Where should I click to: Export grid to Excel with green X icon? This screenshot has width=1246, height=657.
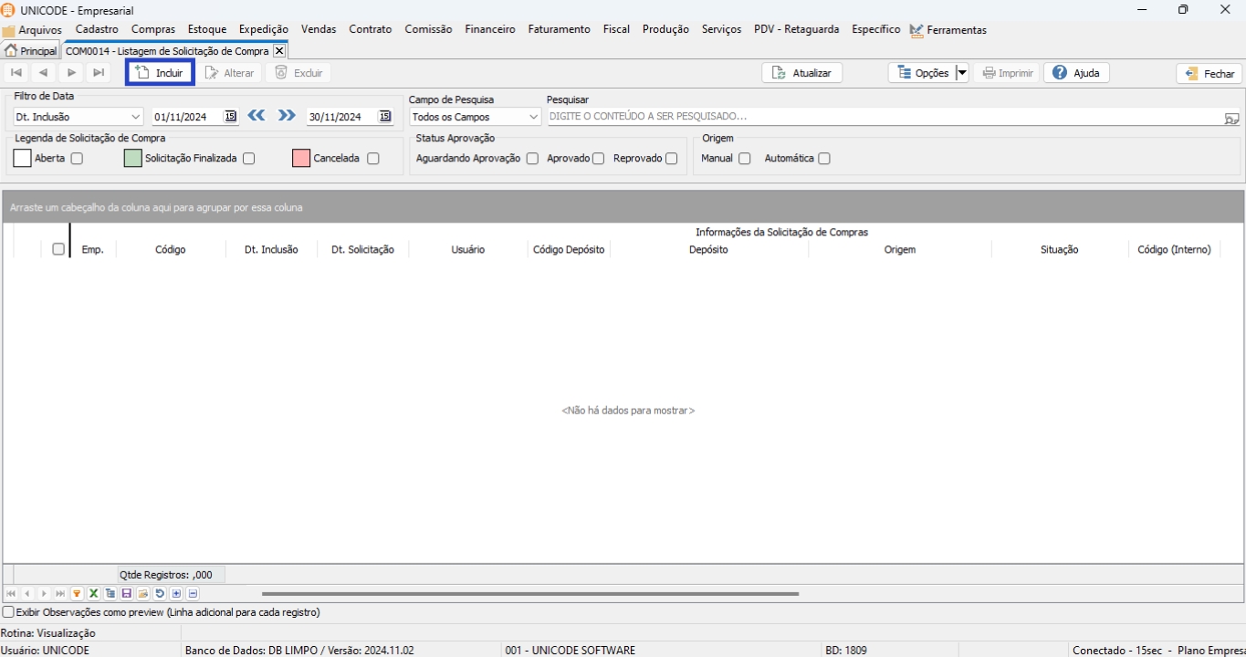pyautogui.click(x=93, y=594)
